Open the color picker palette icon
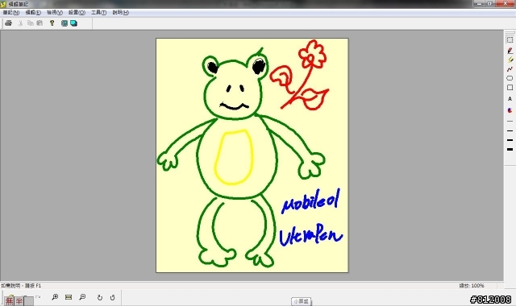516x306 pixels. click(x=510, y=110)
